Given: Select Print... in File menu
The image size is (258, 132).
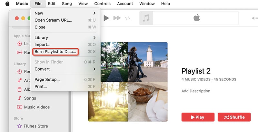Looking at the screenshot, I should click(x=65, y=86).
